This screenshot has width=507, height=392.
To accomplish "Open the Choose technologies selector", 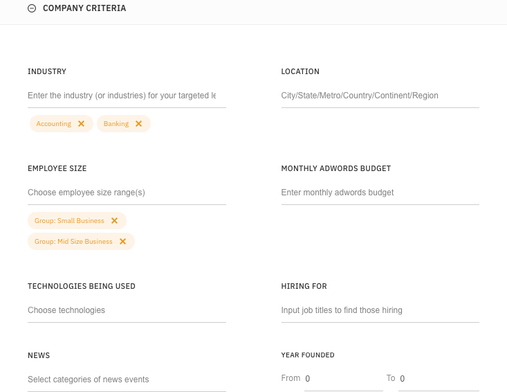I will tap(127, 310).
